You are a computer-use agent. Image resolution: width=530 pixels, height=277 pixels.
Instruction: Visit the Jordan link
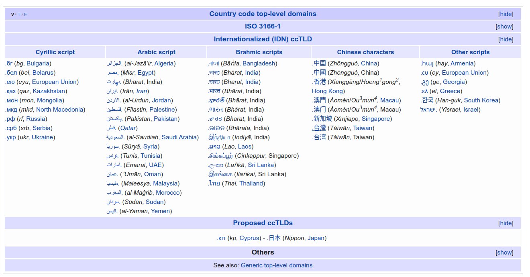[x=162, y=100]
